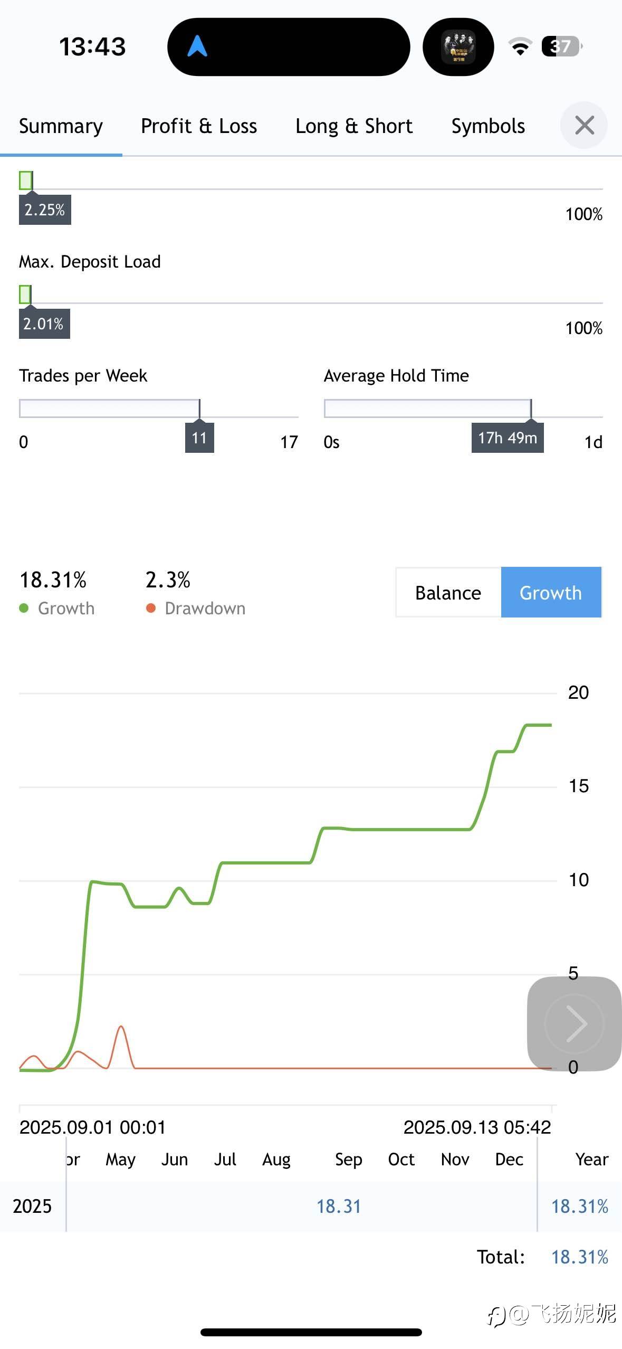Switch chart to Growth view
This screenshot has height=1349, width=622.
(551, 593)
